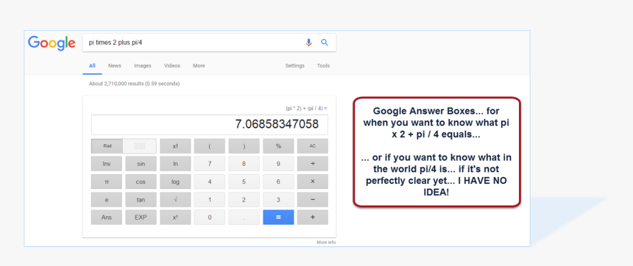Click the ln key
633x266 pixels.
(175, 164)
